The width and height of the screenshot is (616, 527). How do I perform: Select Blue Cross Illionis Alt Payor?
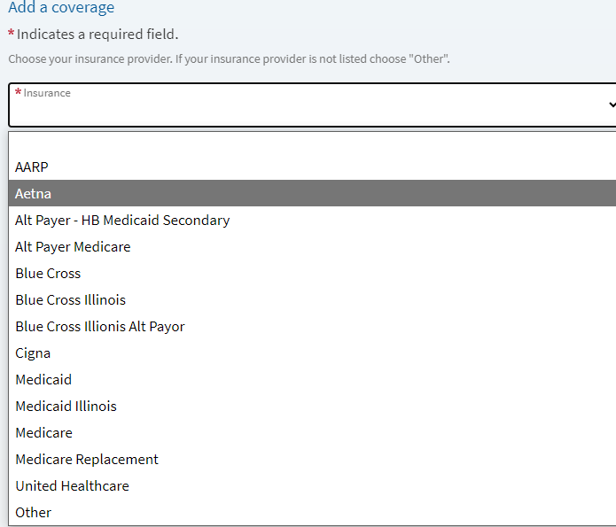(312, 326)
